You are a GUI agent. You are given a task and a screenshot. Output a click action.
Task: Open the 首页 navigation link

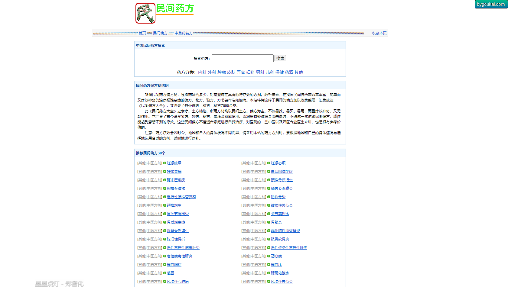tap(142, 33)
